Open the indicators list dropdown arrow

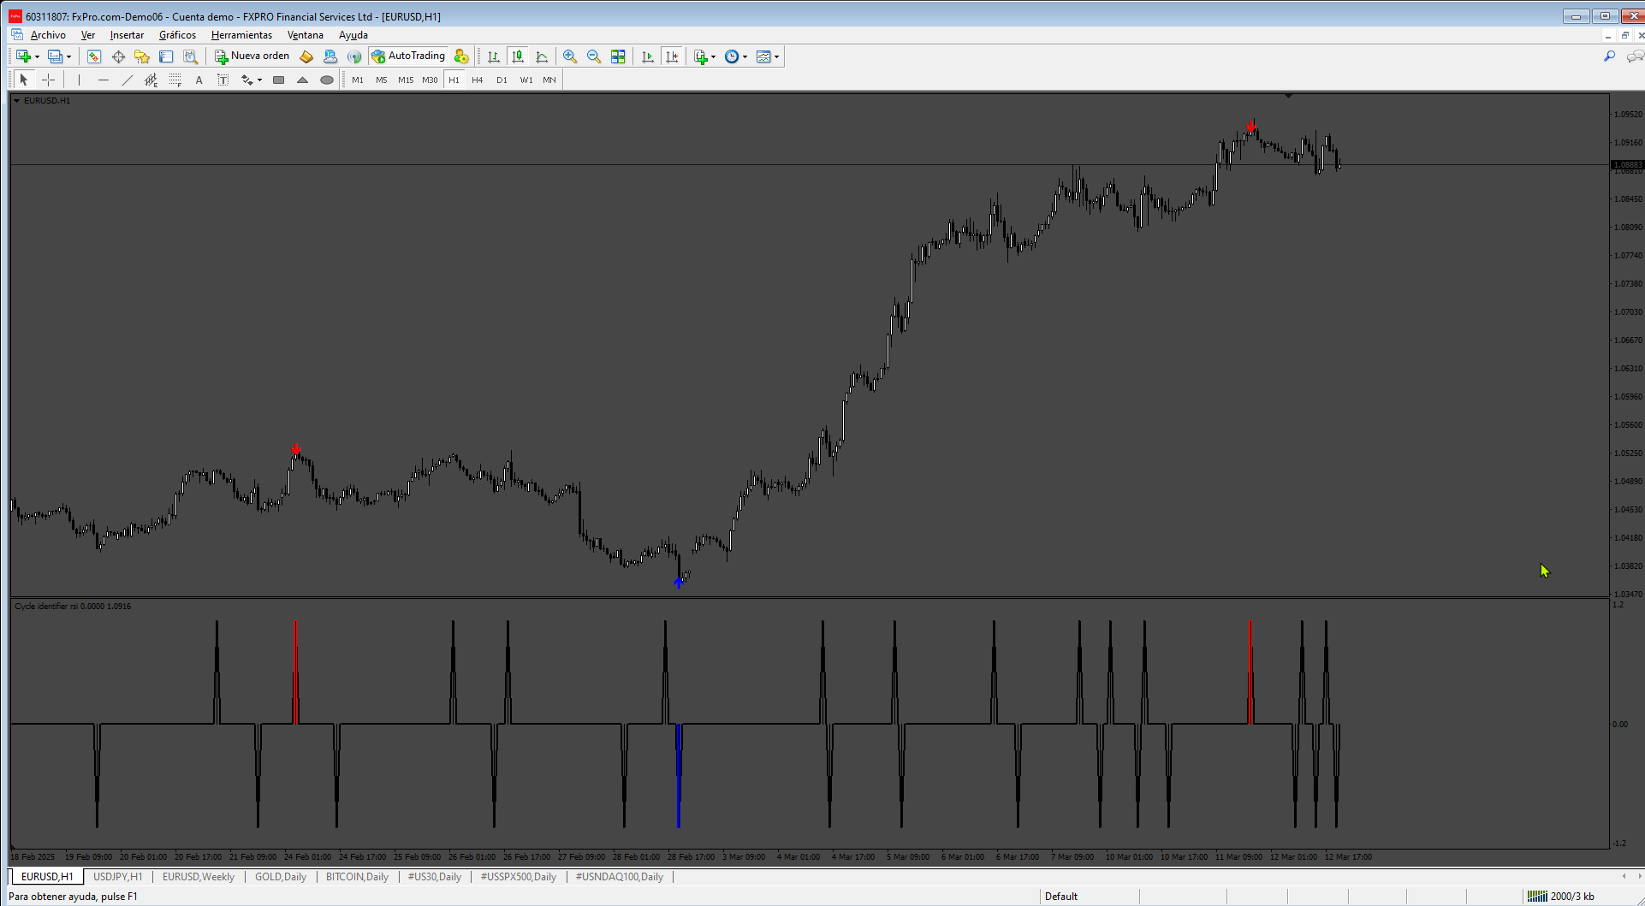click(714, 56)
